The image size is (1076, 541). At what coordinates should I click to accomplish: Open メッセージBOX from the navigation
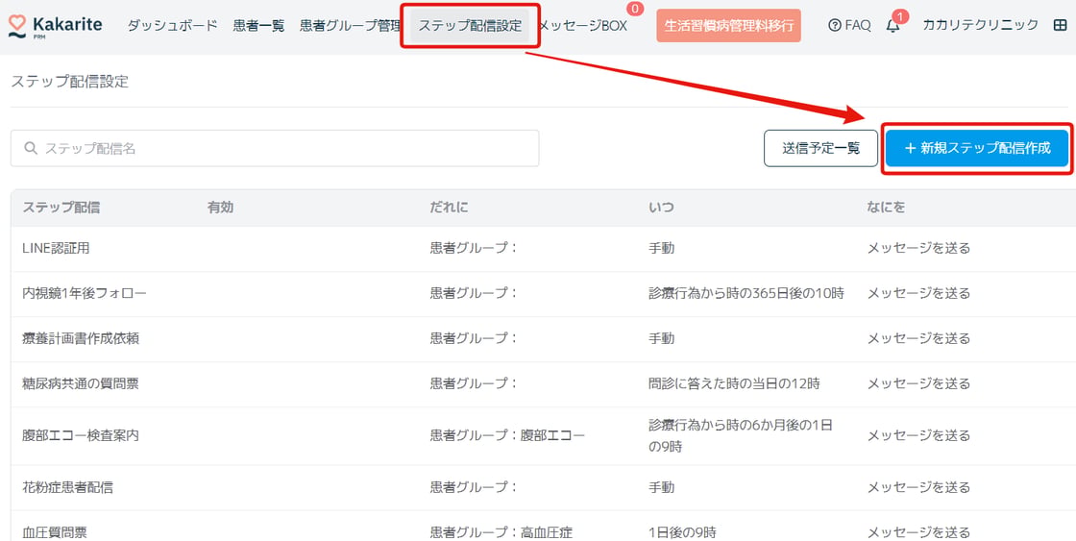point(582,26)
